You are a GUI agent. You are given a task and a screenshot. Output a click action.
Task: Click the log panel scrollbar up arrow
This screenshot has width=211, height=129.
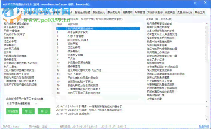(x=207, y=106)
